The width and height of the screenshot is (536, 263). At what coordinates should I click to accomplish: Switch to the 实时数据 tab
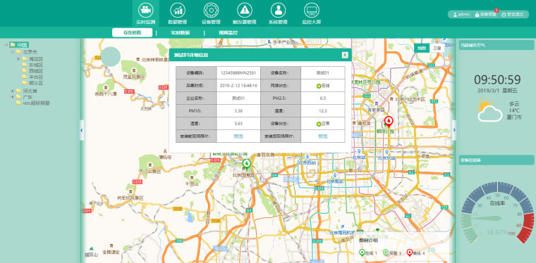[x=180, y=33]
